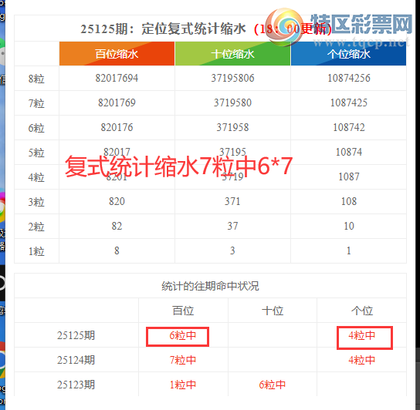Select the 25123期 row label
The width and height of the screenshot is (420, 410).
[76, 385]
